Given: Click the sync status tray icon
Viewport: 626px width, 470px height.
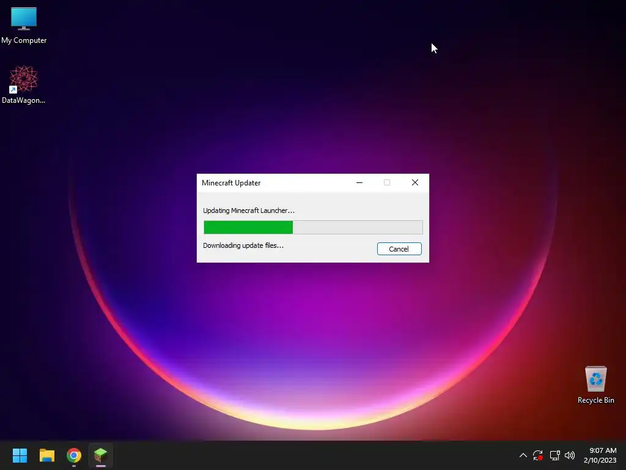Looking at the screenshot, I should point(538,455).
